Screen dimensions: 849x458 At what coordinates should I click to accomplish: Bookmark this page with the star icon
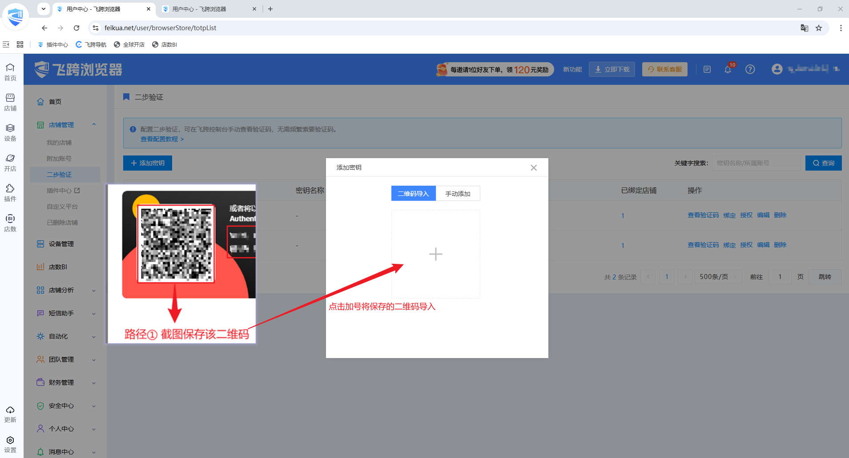pyautogui.click(x=819, y=28)
